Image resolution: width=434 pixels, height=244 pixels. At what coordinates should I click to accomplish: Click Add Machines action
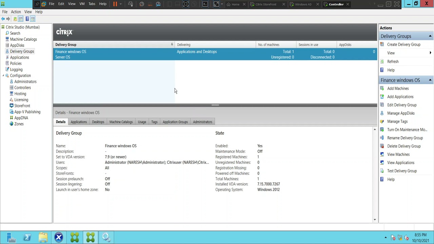point(398,88)
